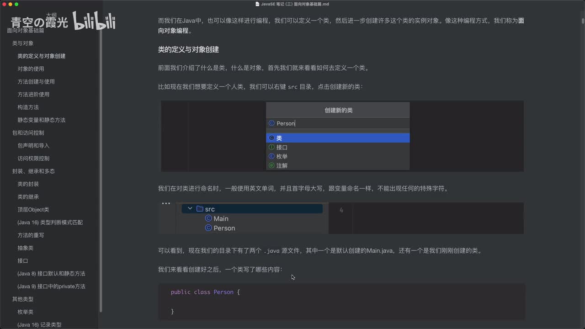Select 静态变量和静态方法 outline item
This screenshot has width=585, height=329.
click(42, 120)
